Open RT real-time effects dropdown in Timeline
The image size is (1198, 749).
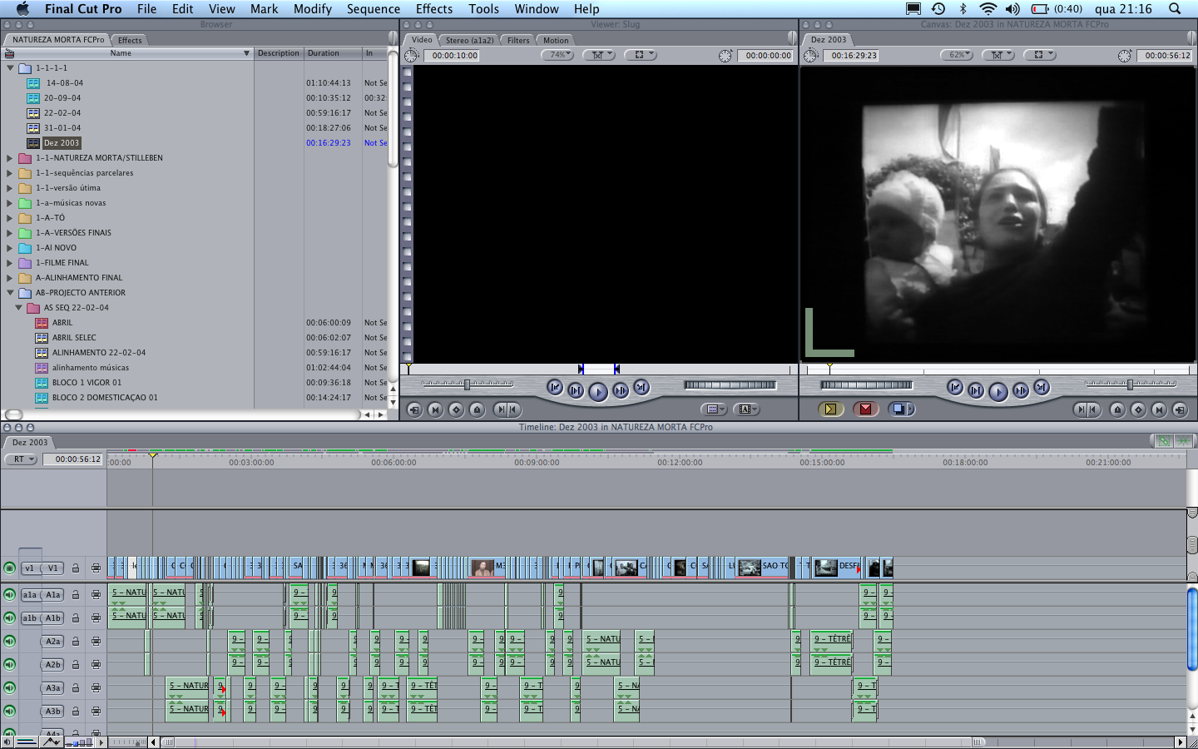[21, 459]
